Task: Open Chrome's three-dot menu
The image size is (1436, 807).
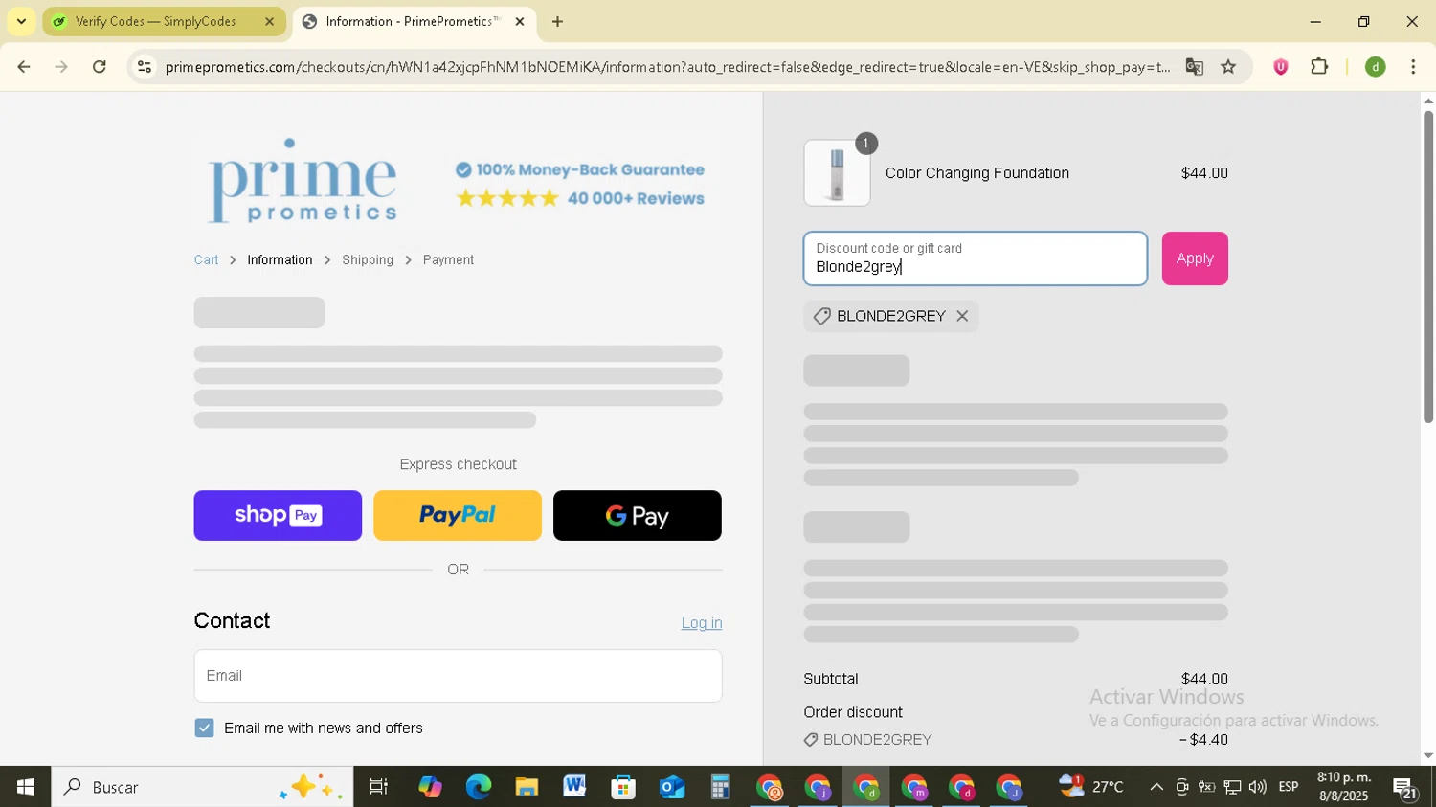Action: (x=1414, y=67)
